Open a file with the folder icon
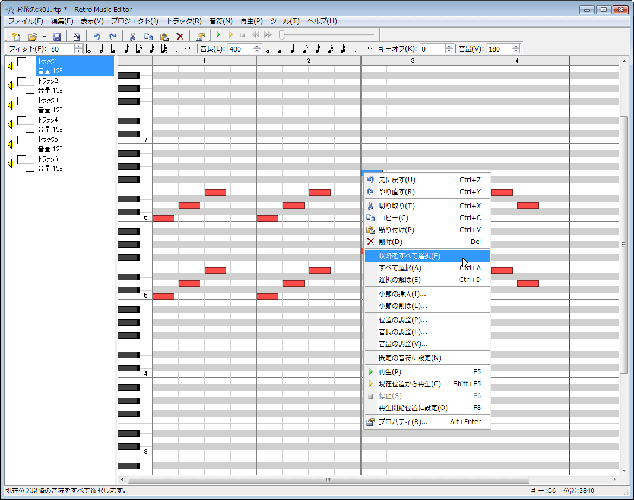The image size is (634, 500). (33, 36)
